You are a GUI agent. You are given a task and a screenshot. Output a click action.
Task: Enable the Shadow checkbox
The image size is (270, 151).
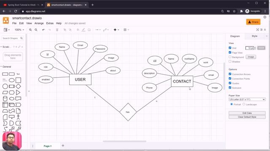(230, 61)
